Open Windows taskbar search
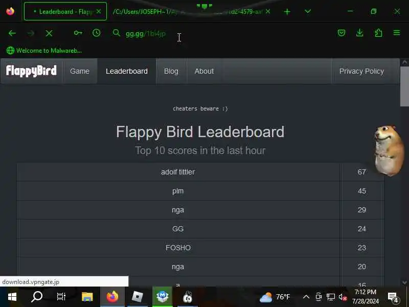 (37, 297)
